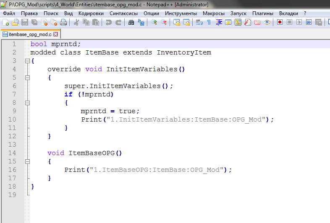The width and height of the screenshot is (330, 223).
Task: Run macro multiple times icon
Action: [309, 22]
